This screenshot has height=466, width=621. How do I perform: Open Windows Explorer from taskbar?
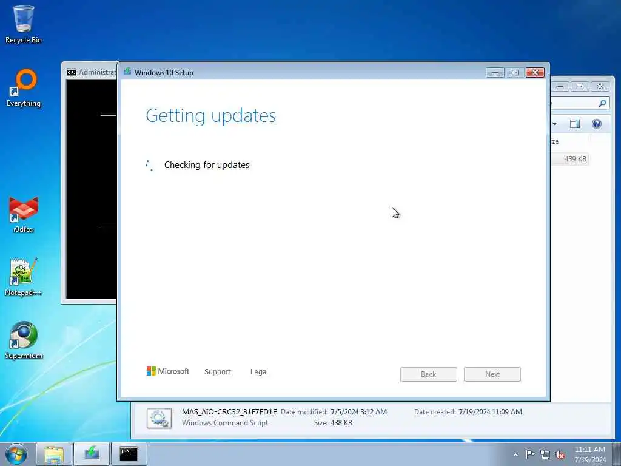click(x=54, y=454)
